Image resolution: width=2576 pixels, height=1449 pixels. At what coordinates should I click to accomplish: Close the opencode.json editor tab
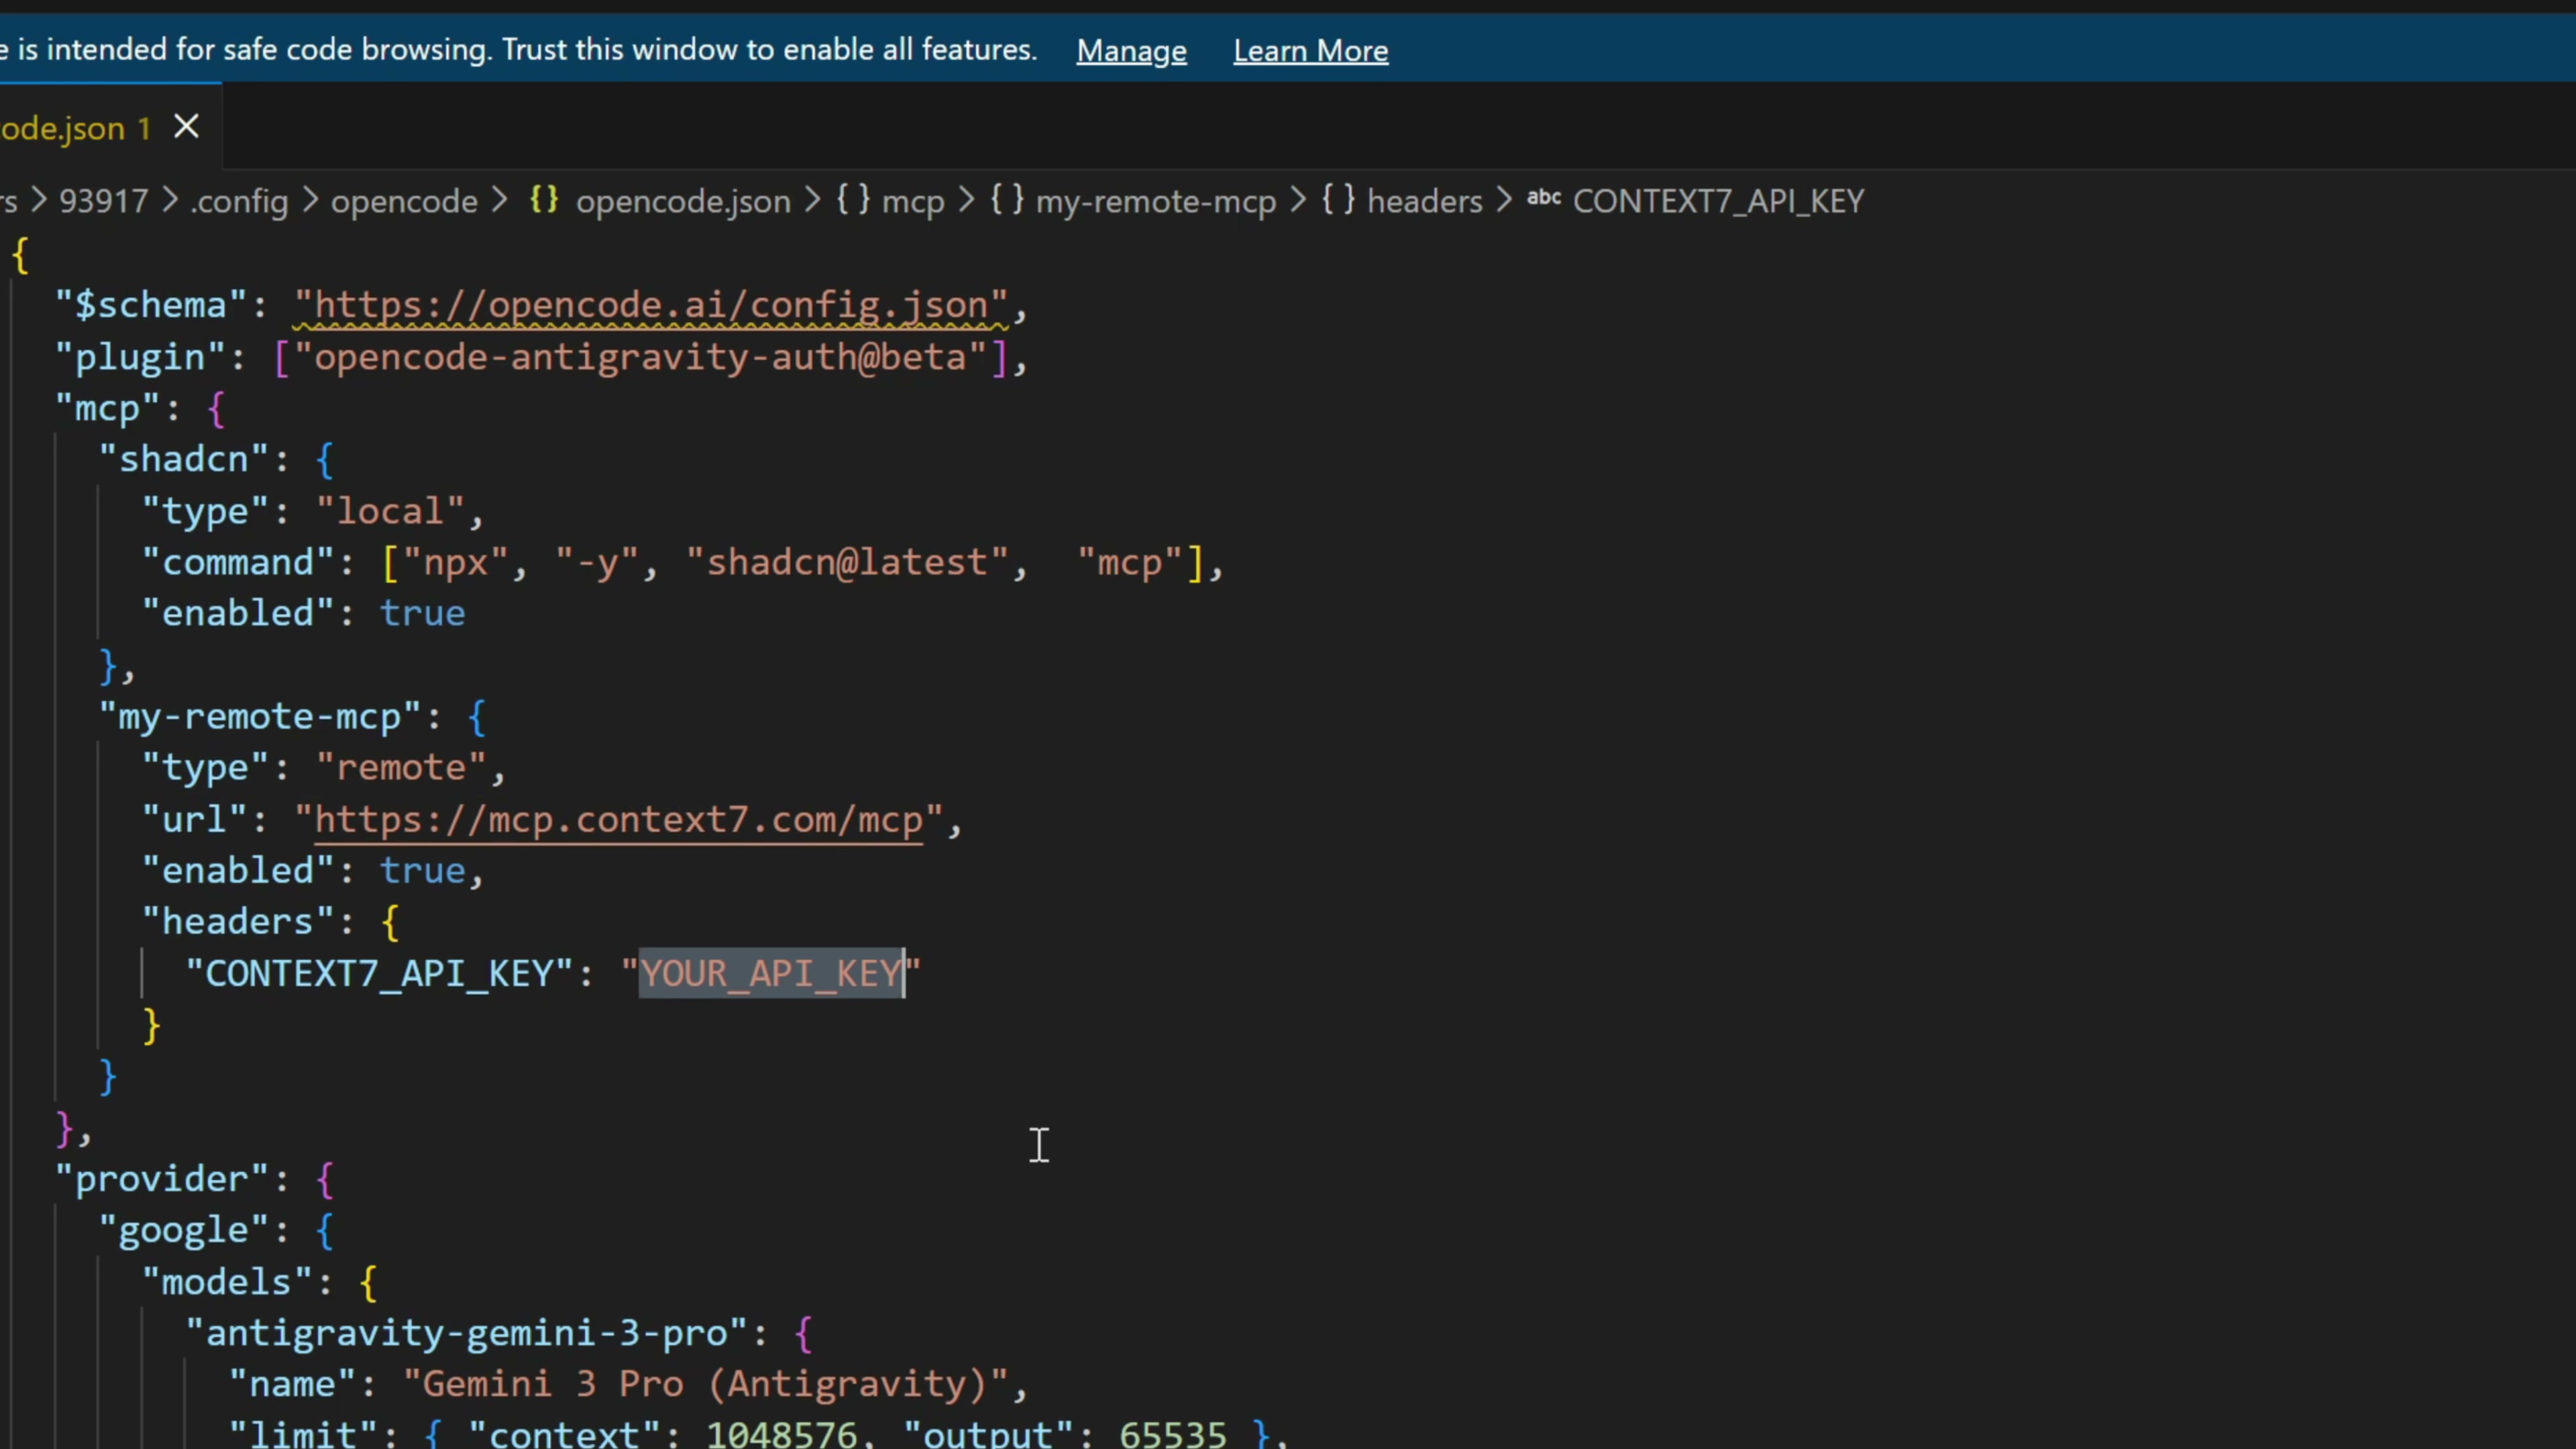[x=186, y=127]
